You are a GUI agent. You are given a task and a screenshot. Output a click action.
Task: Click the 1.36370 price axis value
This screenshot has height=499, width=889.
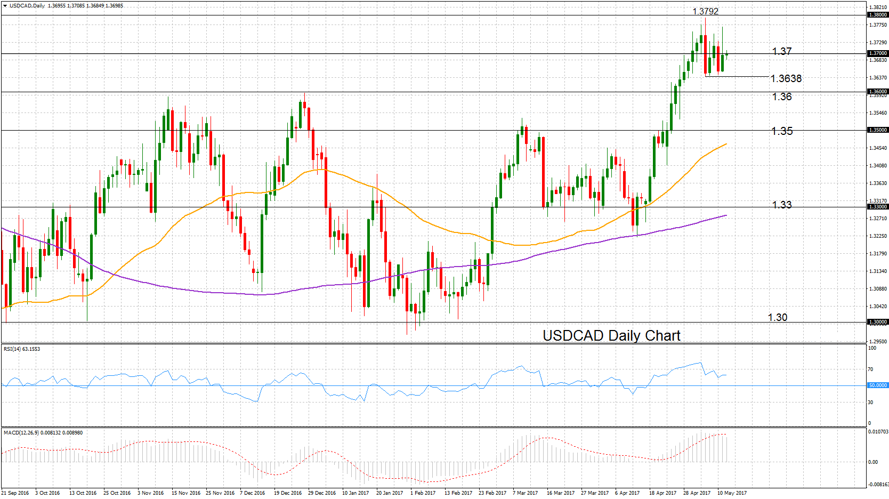[x=878, y=78]
